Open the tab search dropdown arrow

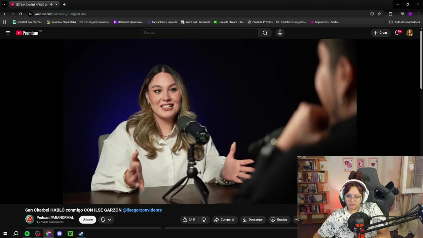pyautogui.click(x=4, y=4)
